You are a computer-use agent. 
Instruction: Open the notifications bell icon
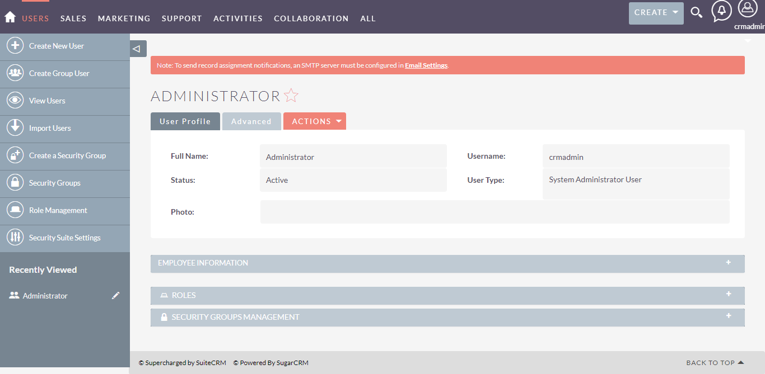point(721,11)
